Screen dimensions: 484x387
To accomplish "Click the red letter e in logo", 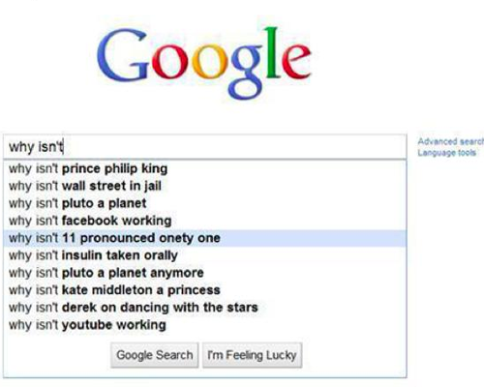I will pos(296,62).
